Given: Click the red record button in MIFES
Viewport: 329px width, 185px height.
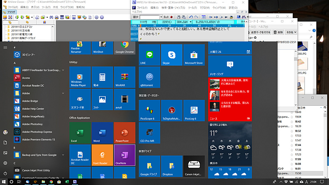Looking at the screenshot, I should (171, 17).
